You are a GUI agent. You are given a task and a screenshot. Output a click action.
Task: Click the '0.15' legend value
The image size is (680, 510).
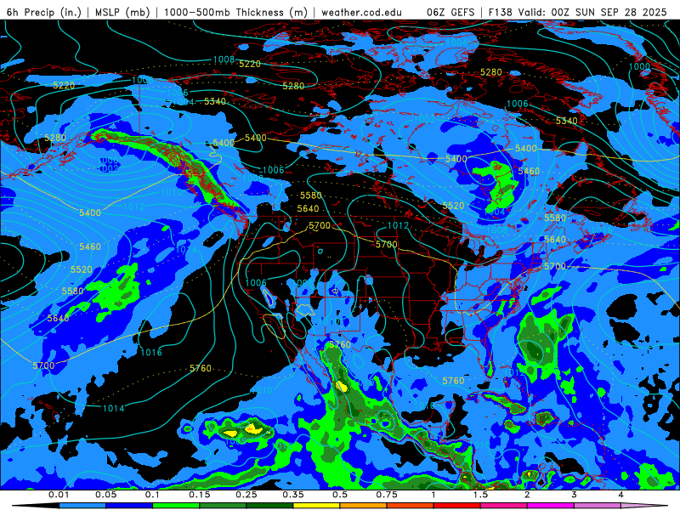200,495
